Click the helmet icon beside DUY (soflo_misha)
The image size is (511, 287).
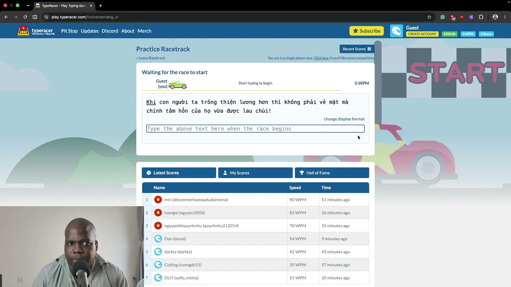158,278
